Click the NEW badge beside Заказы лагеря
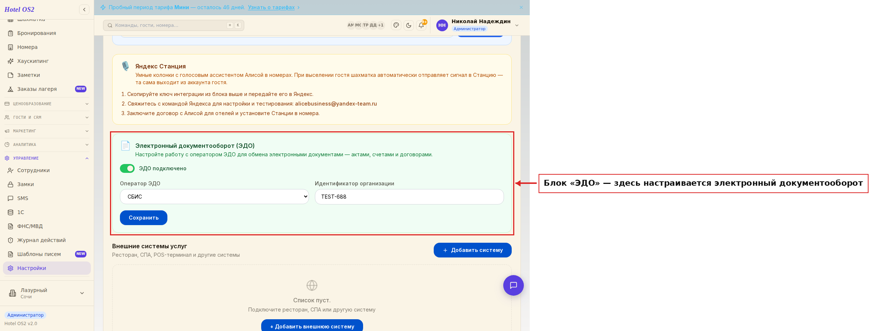The image size is (877, 331). click(81, 89)
